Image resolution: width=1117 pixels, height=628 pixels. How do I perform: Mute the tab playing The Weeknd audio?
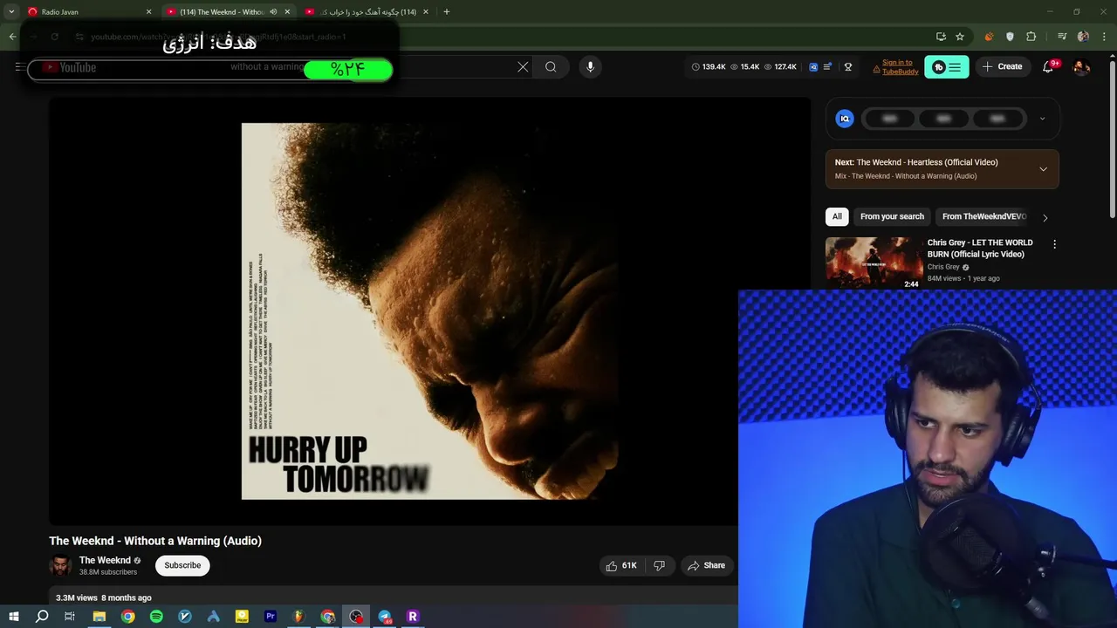click(x=273, y=12)
